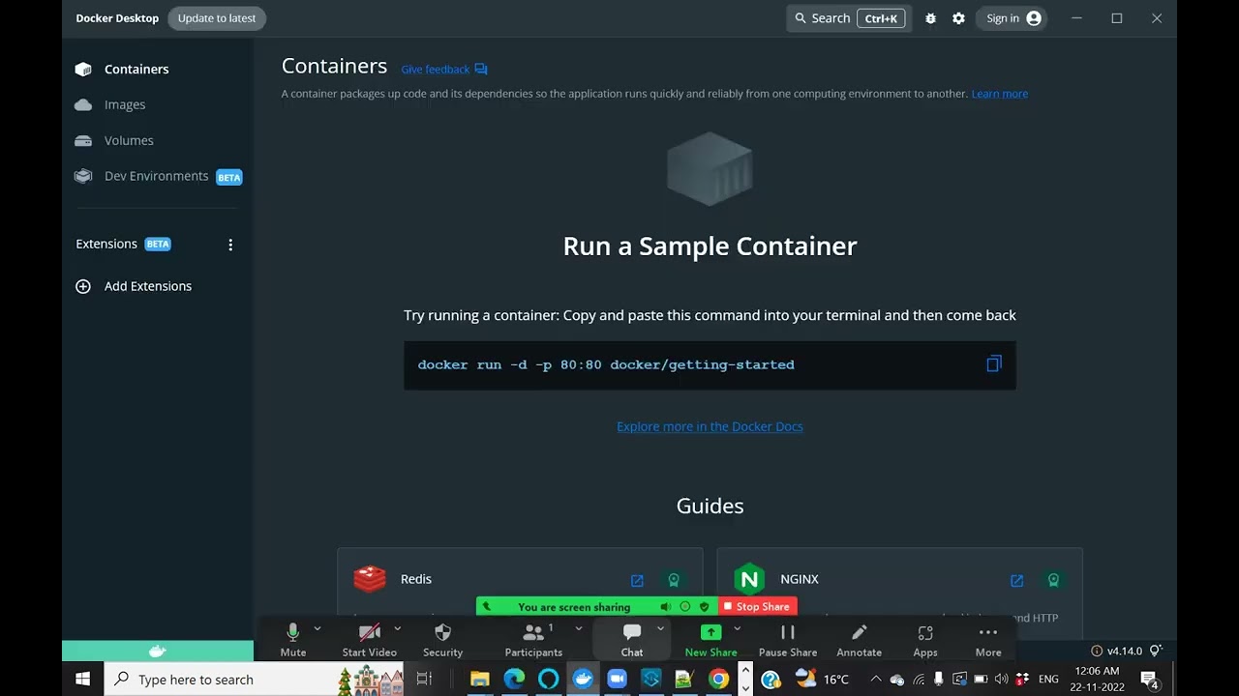Open Annotate tool in Zoom
1239x696 pixels.
[859, 639]
